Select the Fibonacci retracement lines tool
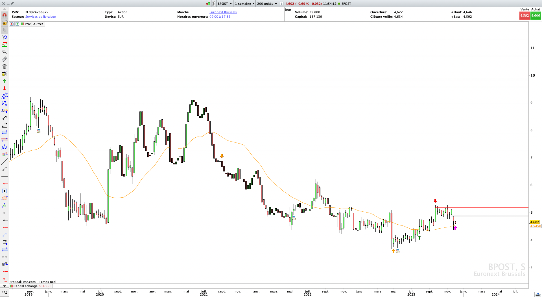542x297 pixels. pos(5,242)
